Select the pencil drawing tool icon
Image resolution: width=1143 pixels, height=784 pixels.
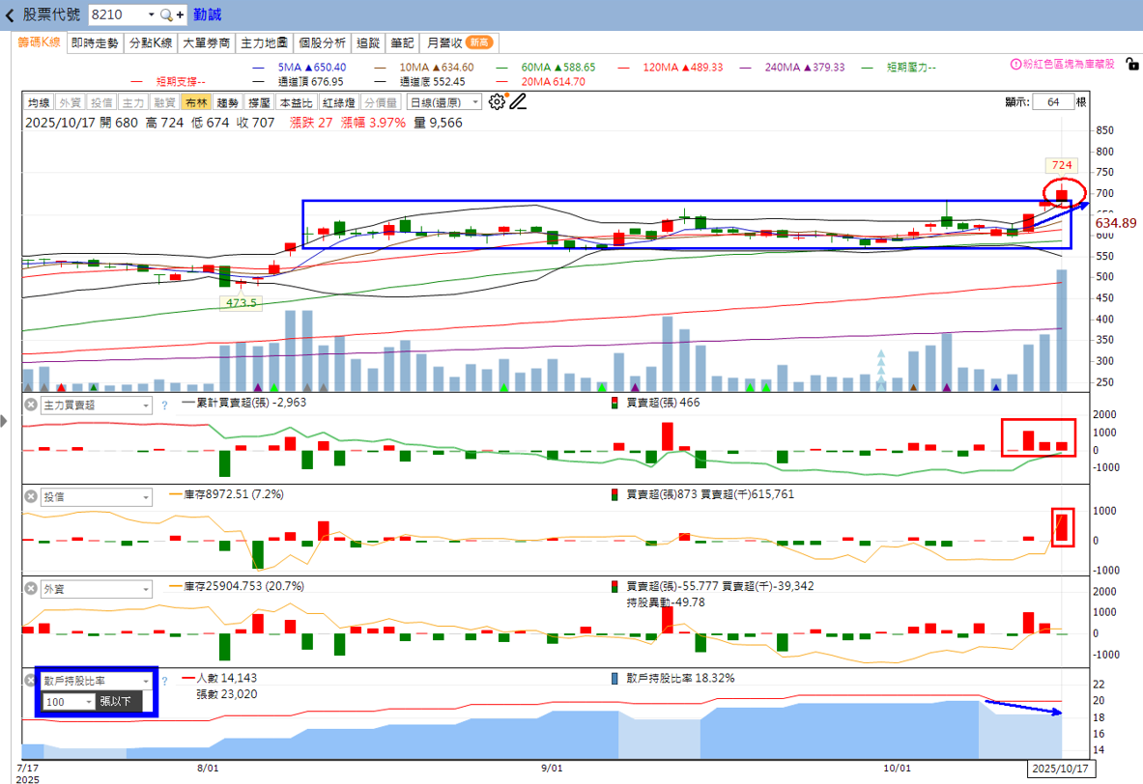[518, 102]
